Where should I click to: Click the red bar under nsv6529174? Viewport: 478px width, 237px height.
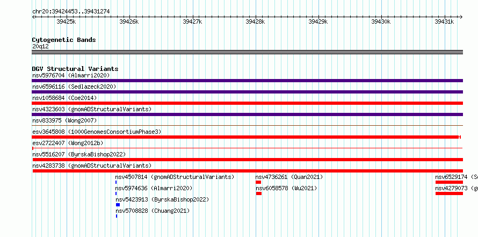[x=449, y=182]
